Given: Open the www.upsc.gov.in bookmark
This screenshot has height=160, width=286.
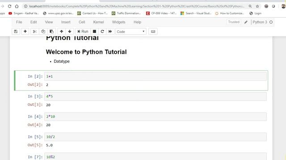Looking at the screenshot, I should click(x=59, y=13).
